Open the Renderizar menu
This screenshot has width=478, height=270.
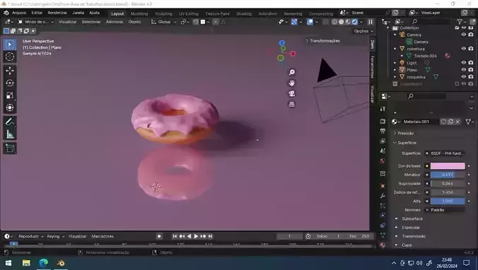[57, 13]
